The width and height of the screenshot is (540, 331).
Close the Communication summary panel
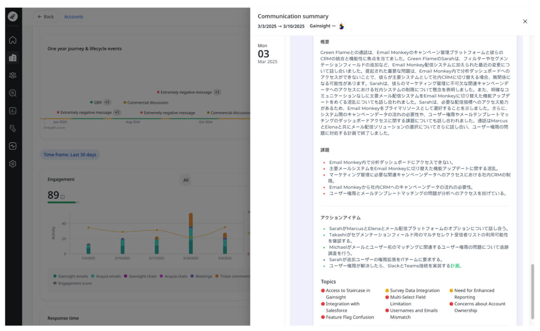point(525,22)
